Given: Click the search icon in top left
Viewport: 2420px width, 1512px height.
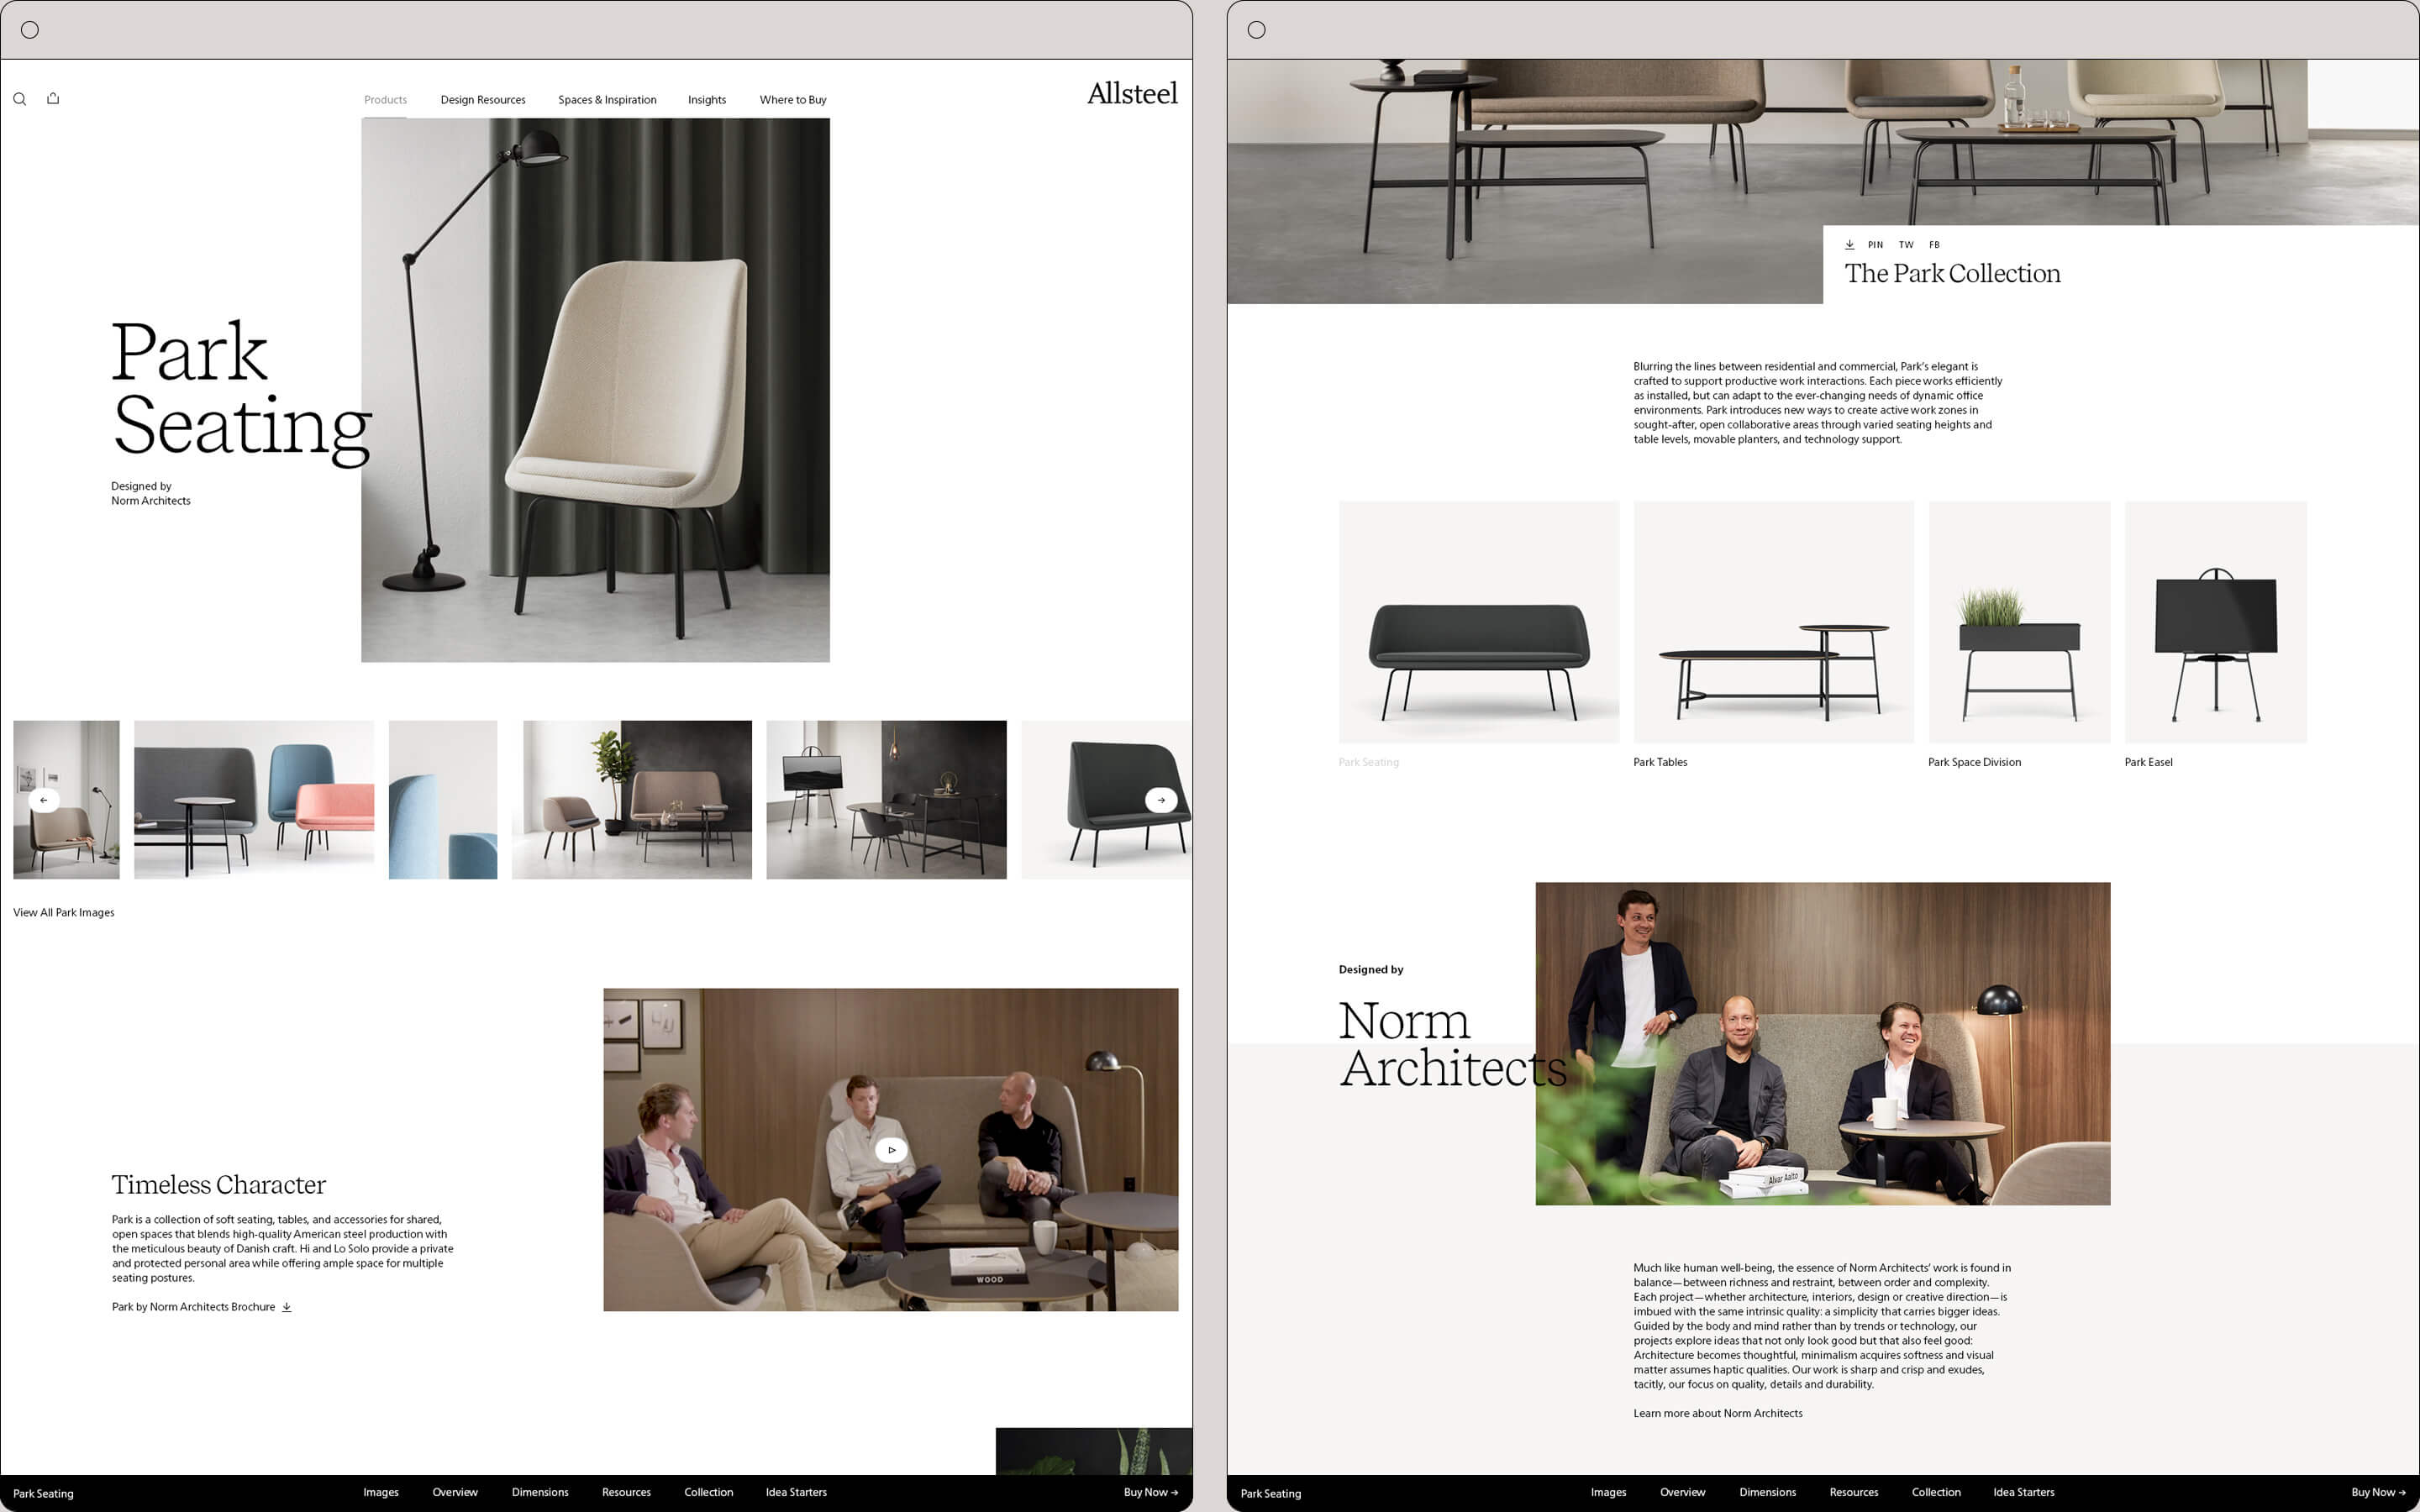Looking at the screenshot, I should [19, 99].
